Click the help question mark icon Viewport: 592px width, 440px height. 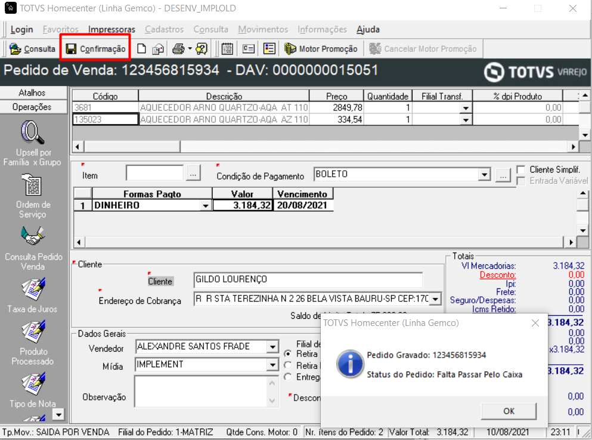202,49
